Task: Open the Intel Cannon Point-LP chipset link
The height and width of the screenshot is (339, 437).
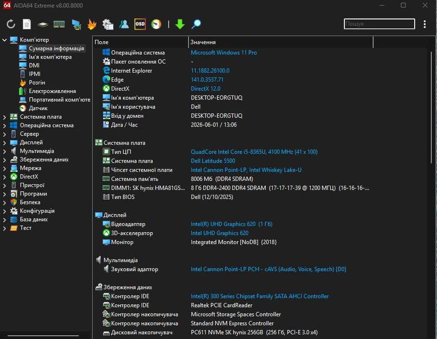Action: pyautogui.click(x=246, y=170)
